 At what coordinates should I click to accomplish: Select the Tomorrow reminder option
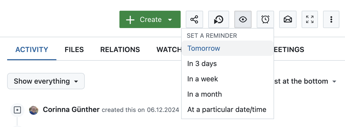click(x=204, y=48)
